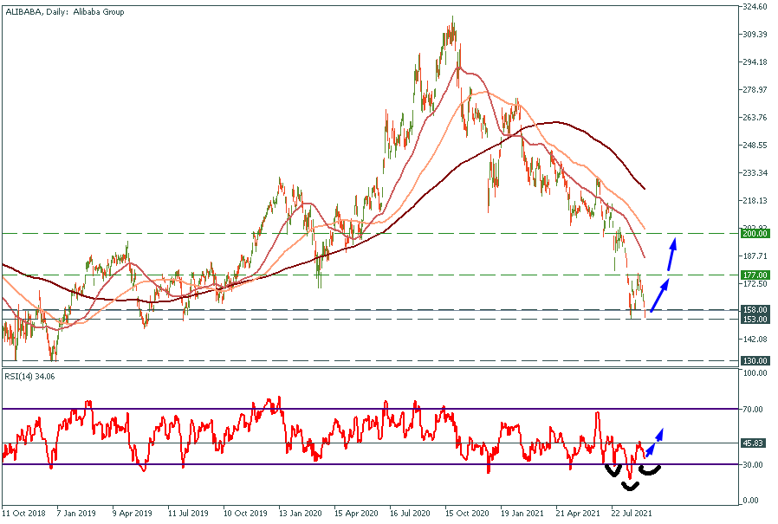Click the 324.60 top price axis label

click(x=755, y=7)
